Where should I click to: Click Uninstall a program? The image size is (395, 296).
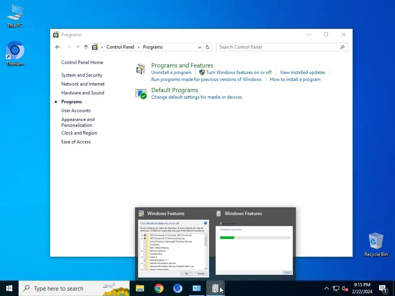tap(171, 72)
